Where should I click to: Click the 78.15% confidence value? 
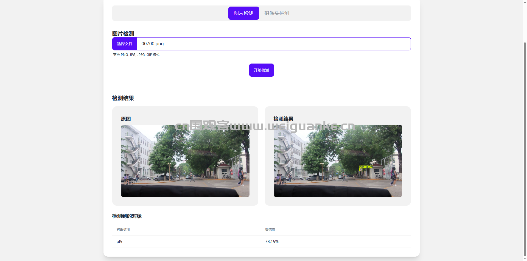272,242
